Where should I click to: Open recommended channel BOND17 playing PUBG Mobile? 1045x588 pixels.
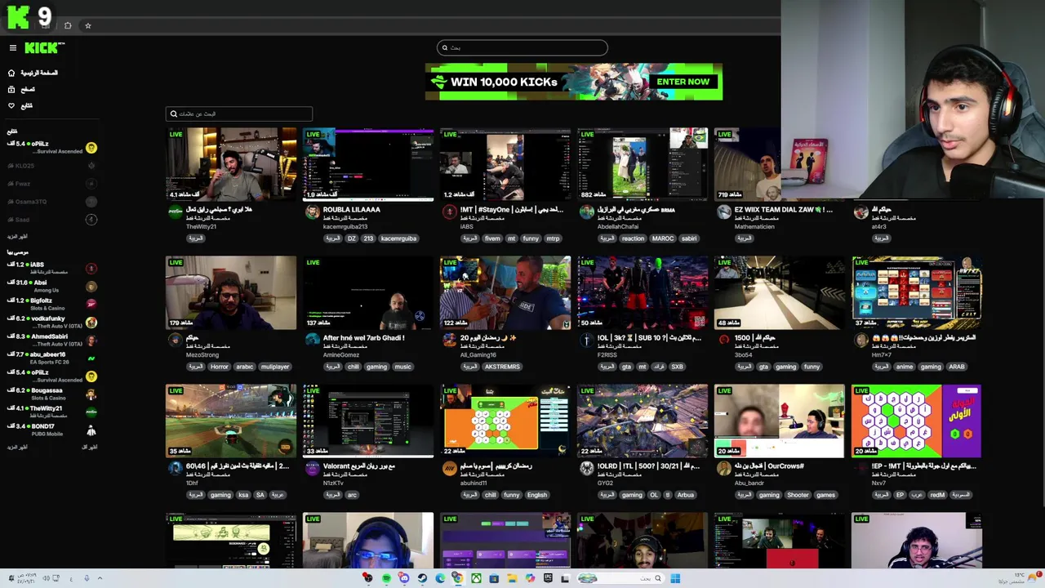click(x=51, y=430)
